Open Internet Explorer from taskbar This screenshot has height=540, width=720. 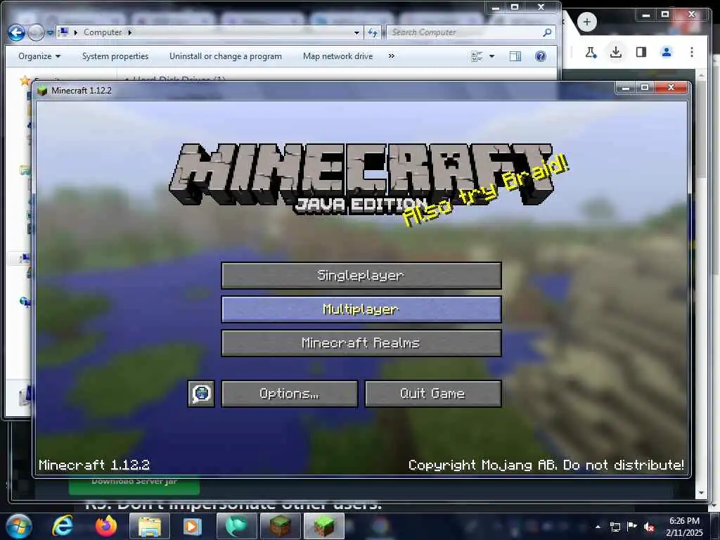point(62,526)
